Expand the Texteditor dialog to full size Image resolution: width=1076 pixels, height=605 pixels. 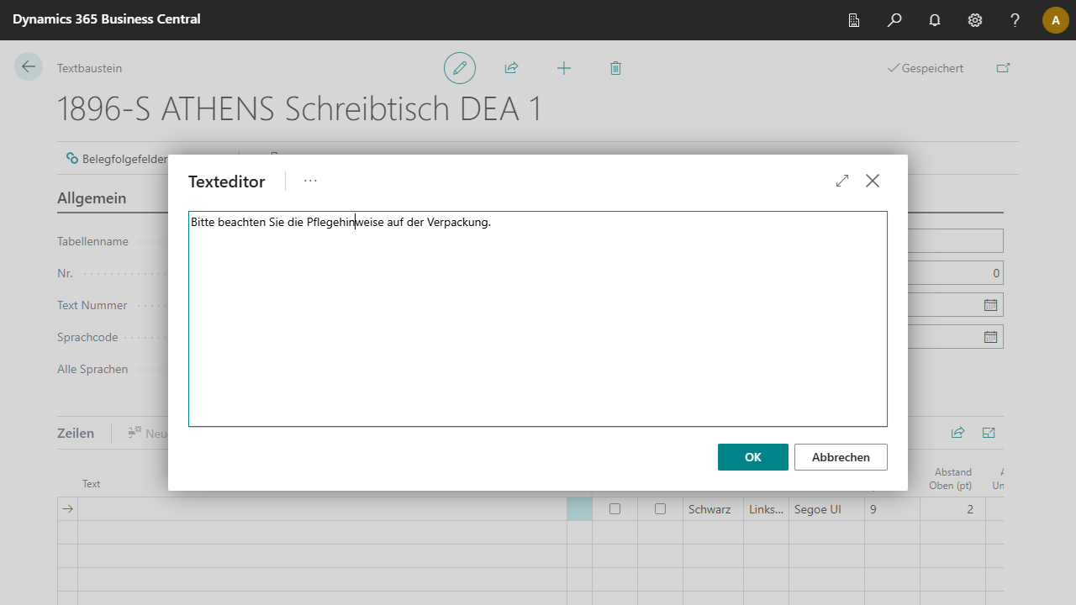[x=842, y=181]
